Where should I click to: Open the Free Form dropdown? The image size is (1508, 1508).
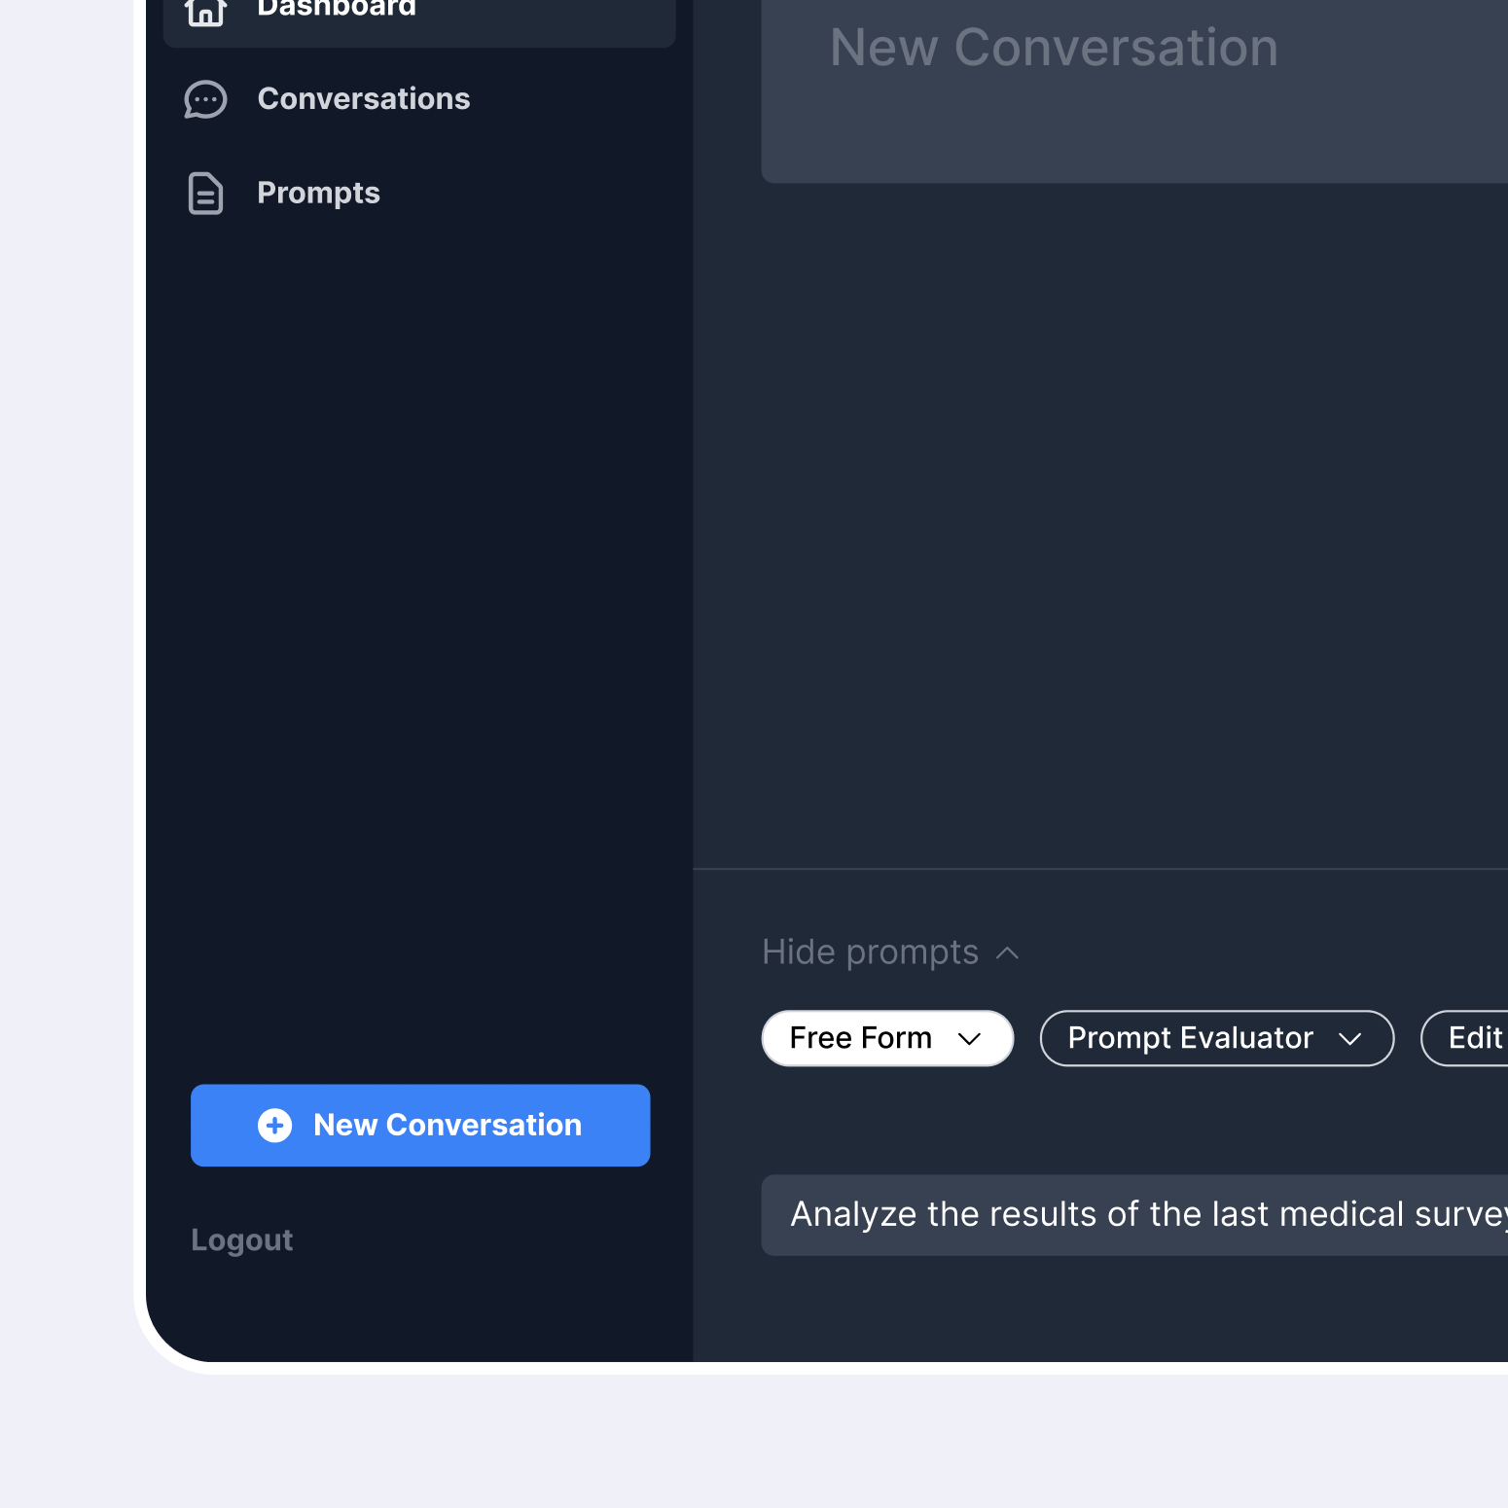pyautogui.click(x=887, y=1038)
